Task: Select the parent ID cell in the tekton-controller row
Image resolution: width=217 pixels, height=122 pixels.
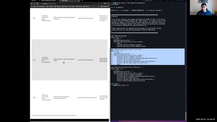Action: [x=85, y=18]
